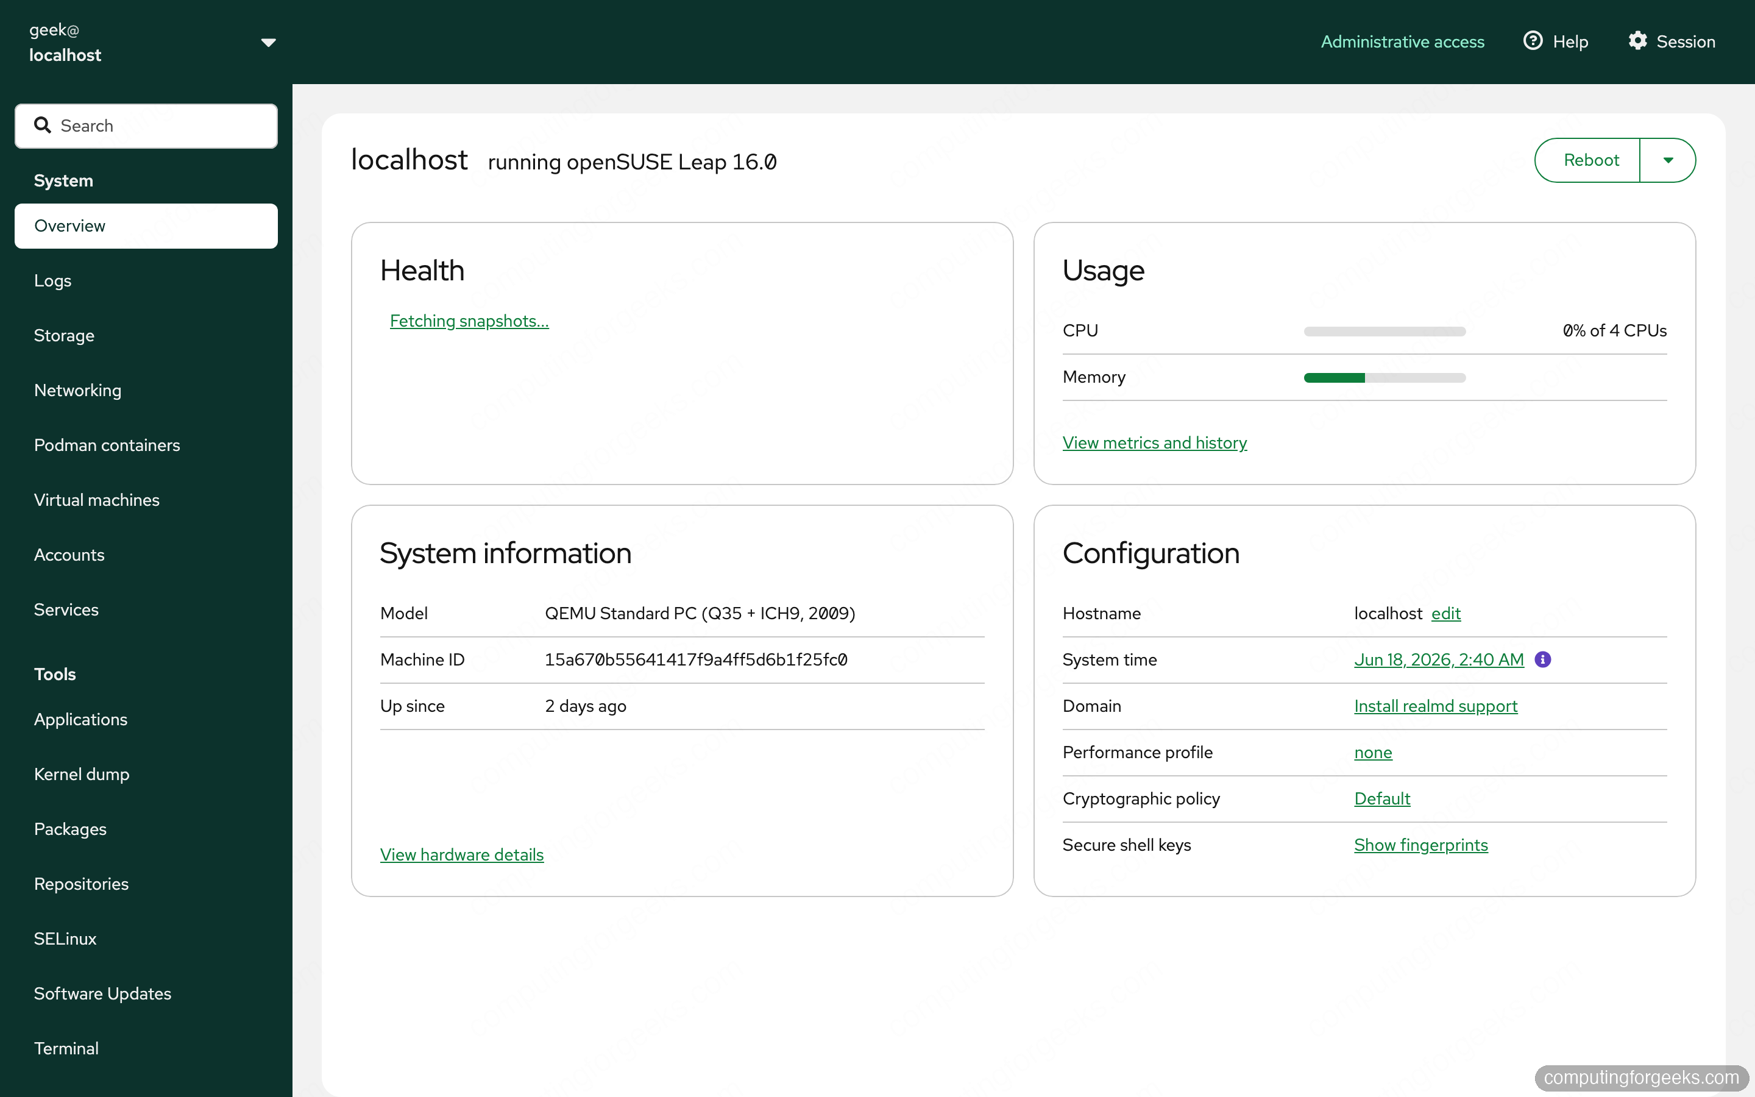
Task: Open cryptographic policy Default link
Action: pos(1381,799)
